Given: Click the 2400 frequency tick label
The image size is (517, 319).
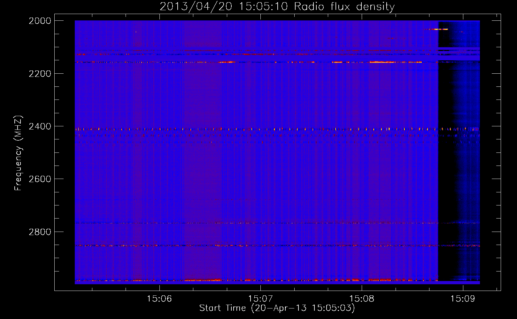Looking at the screenshot, I should [40, 126].
